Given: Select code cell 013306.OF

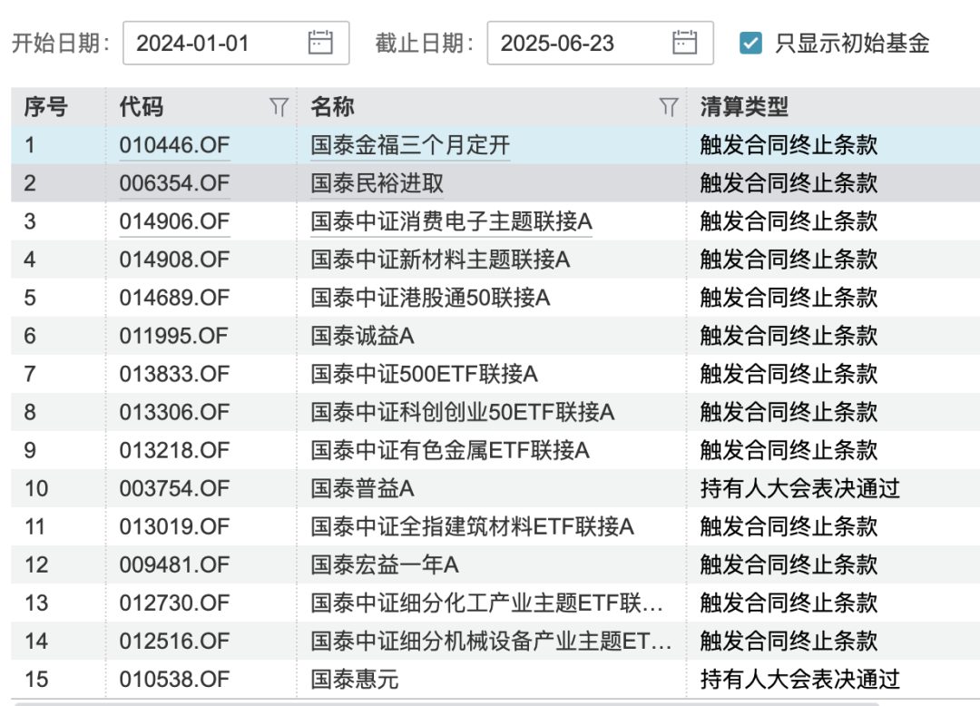Looking at the screenshot, I should (174, 412).
